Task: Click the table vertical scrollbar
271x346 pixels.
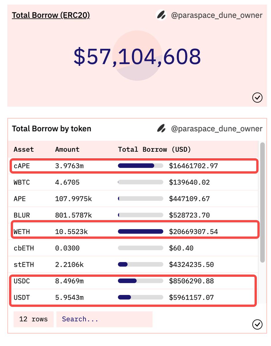Action: (262, 202)
